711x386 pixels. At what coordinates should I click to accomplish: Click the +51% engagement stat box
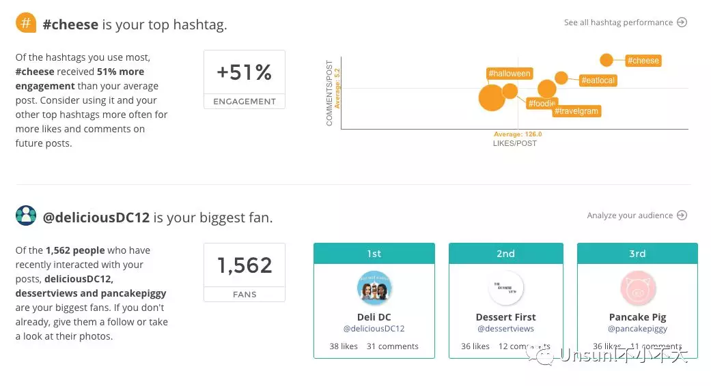point(244,79)
